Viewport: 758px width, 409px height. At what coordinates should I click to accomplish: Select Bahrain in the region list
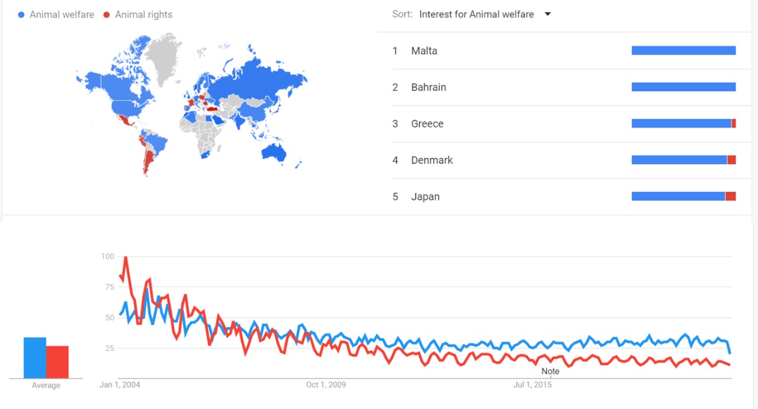pos(429,87)
